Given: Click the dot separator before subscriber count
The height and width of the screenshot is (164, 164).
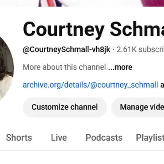Looking at the screenshot, I should 114,49.
